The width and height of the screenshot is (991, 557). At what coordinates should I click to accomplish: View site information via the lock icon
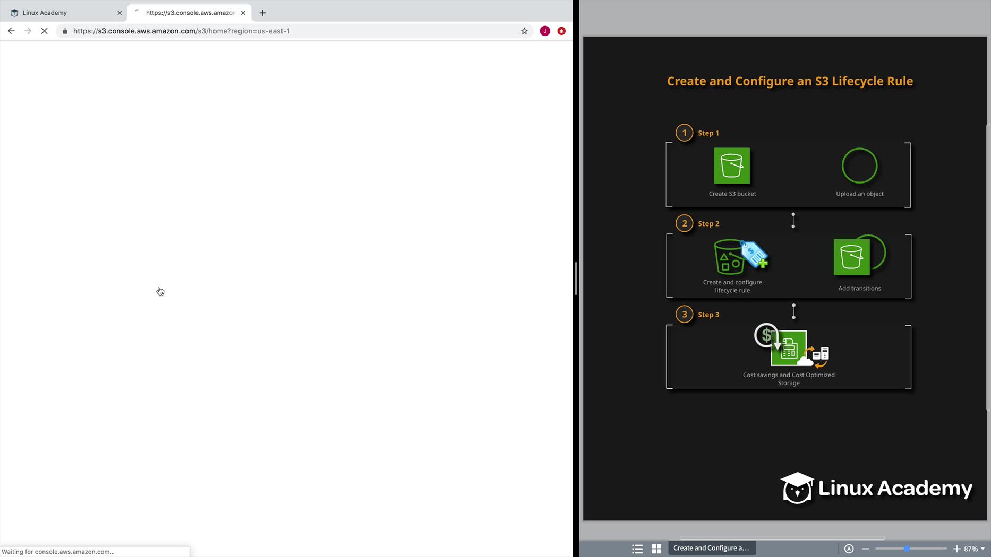click(x=65, y=31)
